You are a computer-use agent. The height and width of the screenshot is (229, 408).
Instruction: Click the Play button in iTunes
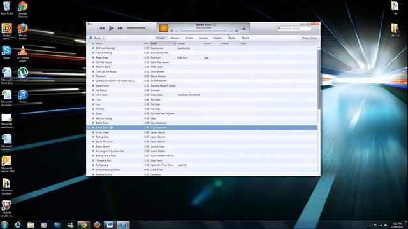[x=112, y=28]
